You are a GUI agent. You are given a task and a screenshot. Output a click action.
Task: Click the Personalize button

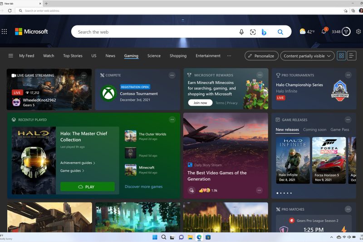click(x=261, y=56)
